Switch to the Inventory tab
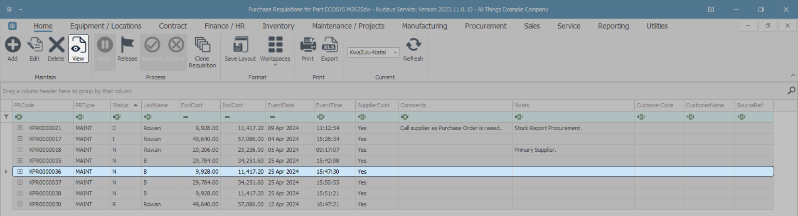The width and height of the screenshot is (798, 216). pos(278,26)
